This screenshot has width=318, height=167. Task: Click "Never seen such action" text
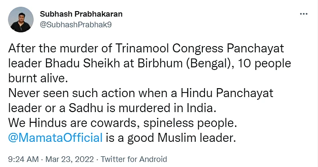tap(72, 93)
